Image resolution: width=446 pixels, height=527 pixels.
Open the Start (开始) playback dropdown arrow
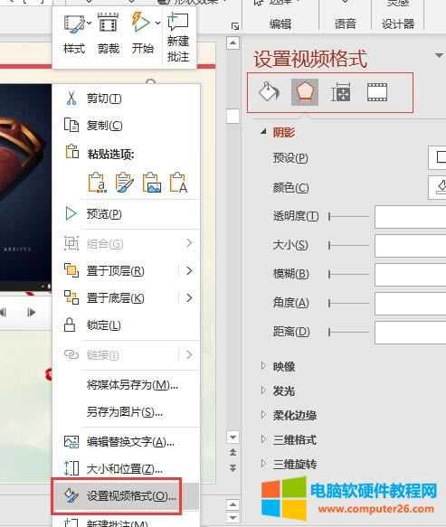point(157,24)
